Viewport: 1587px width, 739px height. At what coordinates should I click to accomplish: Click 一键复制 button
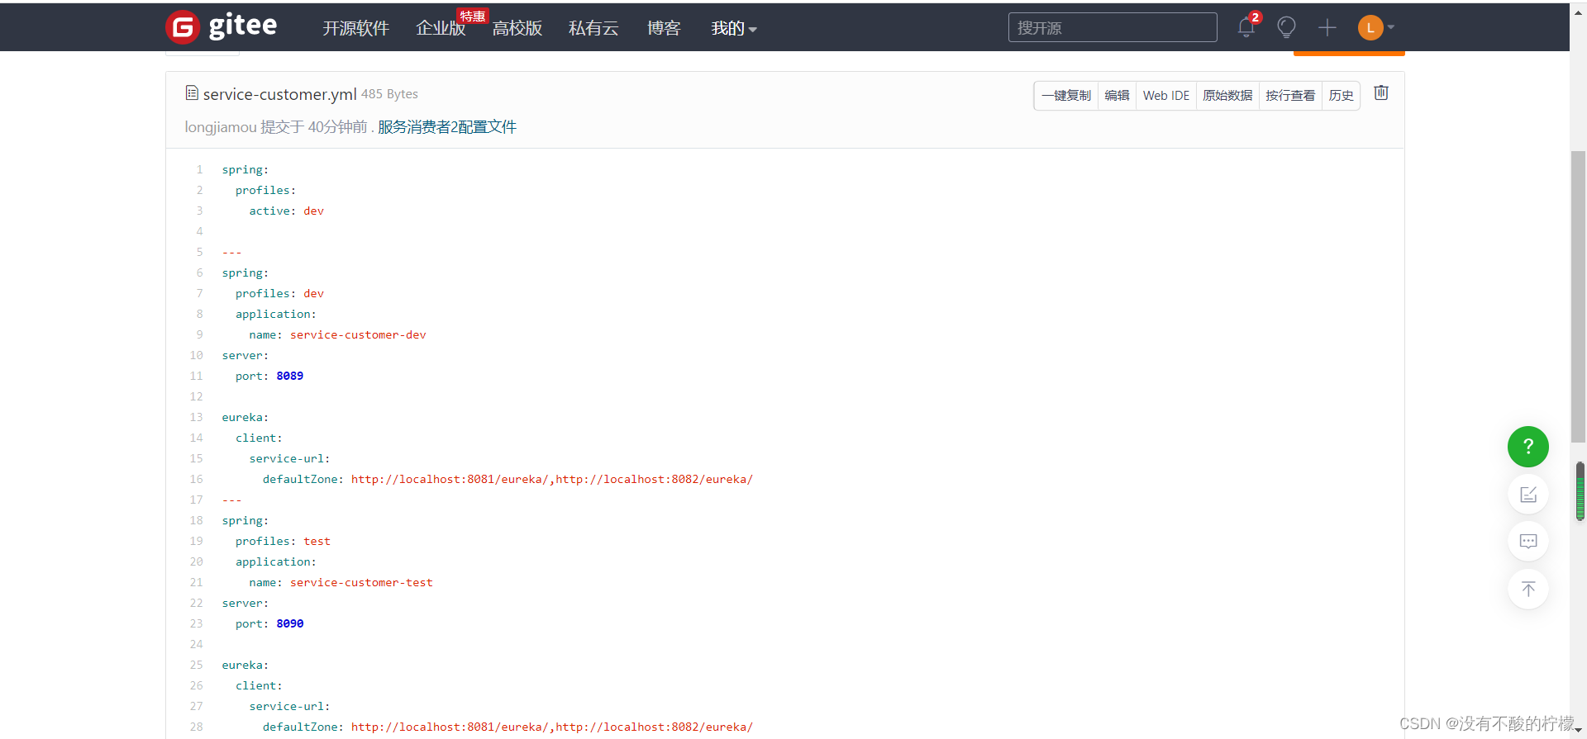(x=1066, y=96)
